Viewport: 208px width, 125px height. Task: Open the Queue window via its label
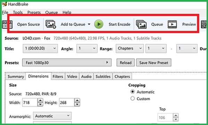coord(157,24)
